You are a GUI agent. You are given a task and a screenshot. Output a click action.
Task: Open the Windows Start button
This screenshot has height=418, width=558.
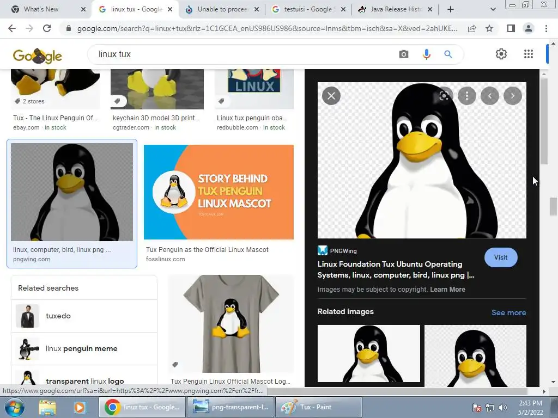point(14,407)
